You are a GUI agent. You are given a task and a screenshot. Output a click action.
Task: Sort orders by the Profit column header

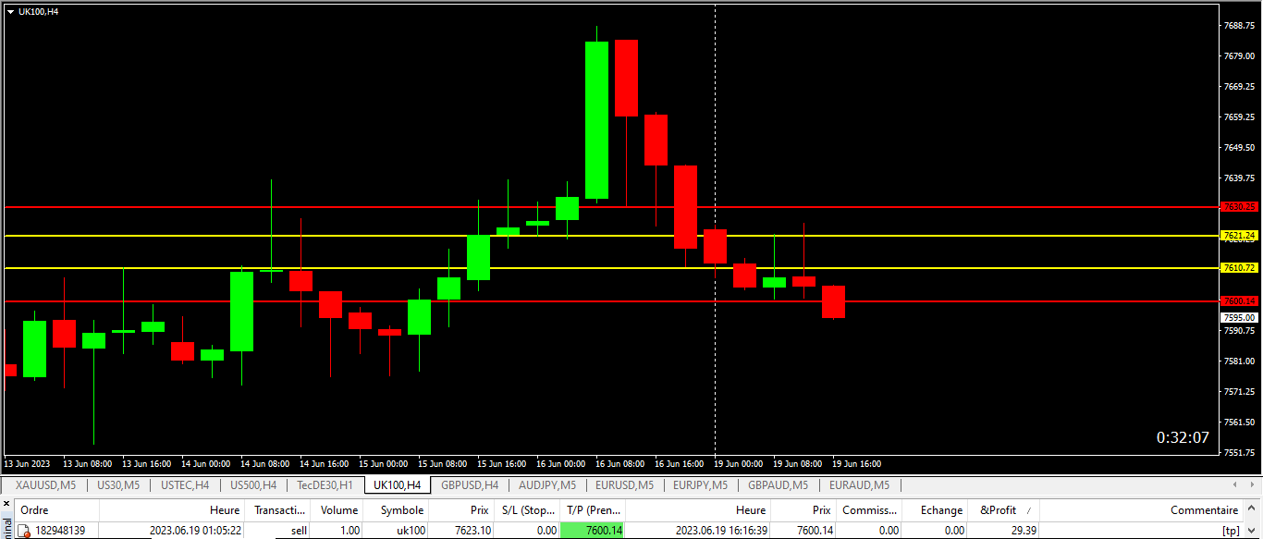(998, 510)
